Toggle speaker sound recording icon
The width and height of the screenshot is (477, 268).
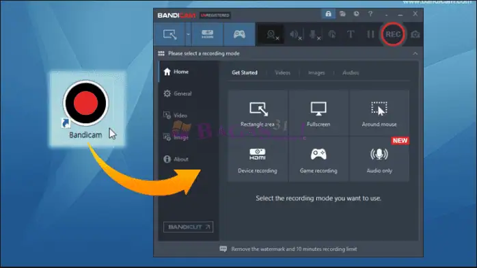pyautogui.click(x=295, y=35)
